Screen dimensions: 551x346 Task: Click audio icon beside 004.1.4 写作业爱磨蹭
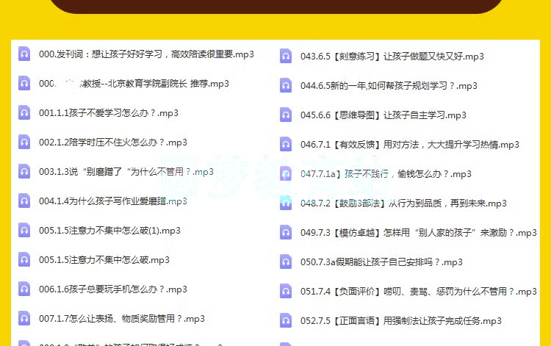click(24, 201)
